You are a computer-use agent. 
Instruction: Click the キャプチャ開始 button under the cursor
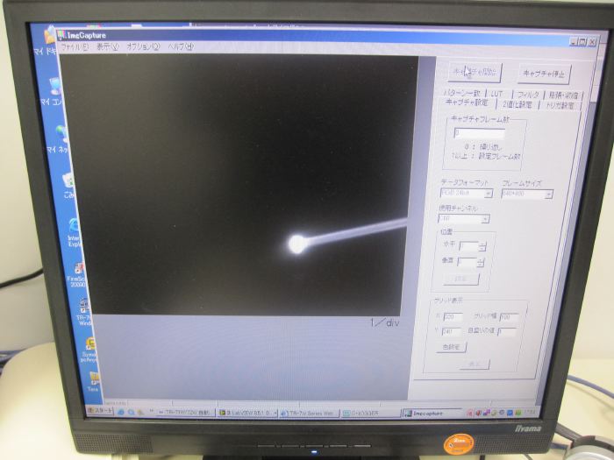475,73
